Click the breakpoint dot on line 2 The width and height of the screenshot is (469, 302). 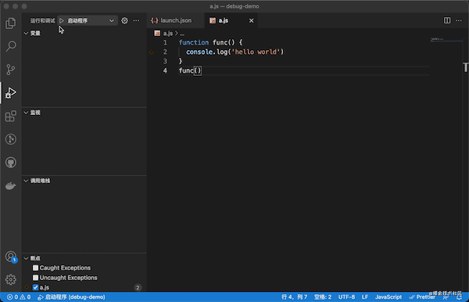pos(152,52)
